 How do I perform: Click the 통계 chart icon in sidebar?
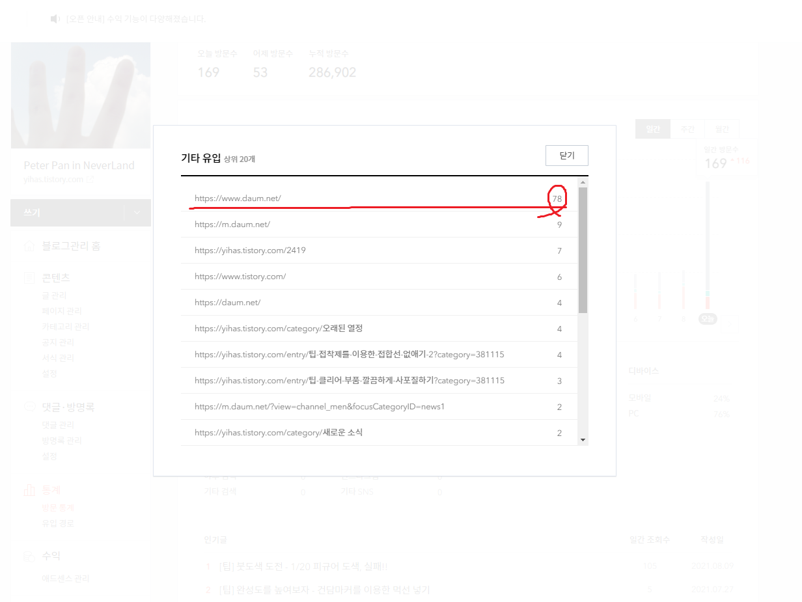[29, 490]
